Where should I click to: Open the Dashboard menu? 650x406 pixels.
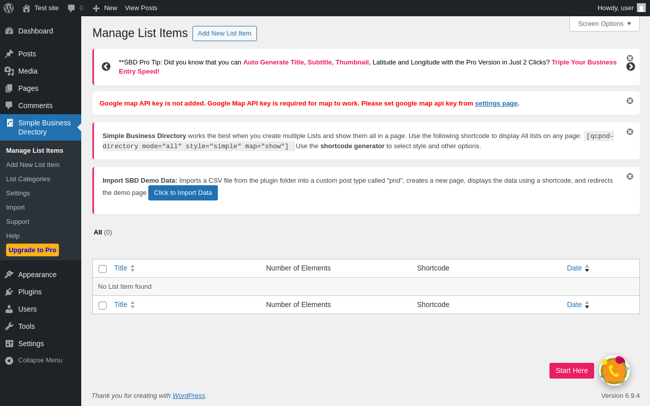(x=36, y=31)
